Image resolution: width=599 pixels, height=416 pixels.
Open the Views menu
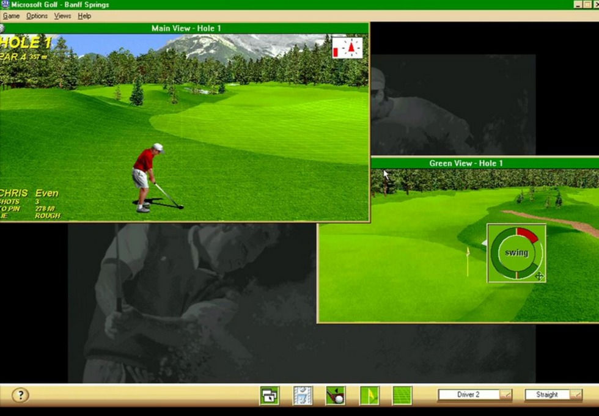(62, 16)
